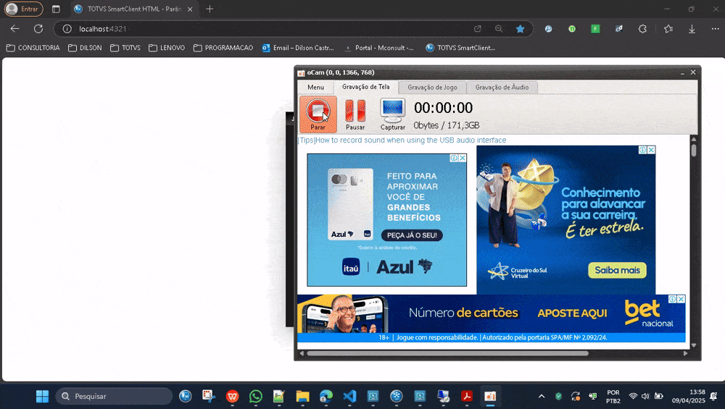
Task: Open the DILSON bookmarks folder
Action: click(85, 48)
